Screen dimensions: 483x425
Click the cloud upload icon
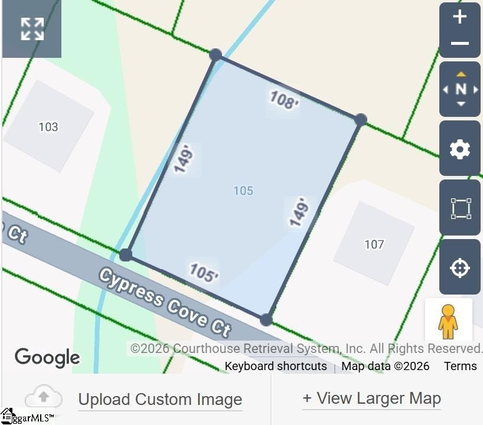pos(44,396)
